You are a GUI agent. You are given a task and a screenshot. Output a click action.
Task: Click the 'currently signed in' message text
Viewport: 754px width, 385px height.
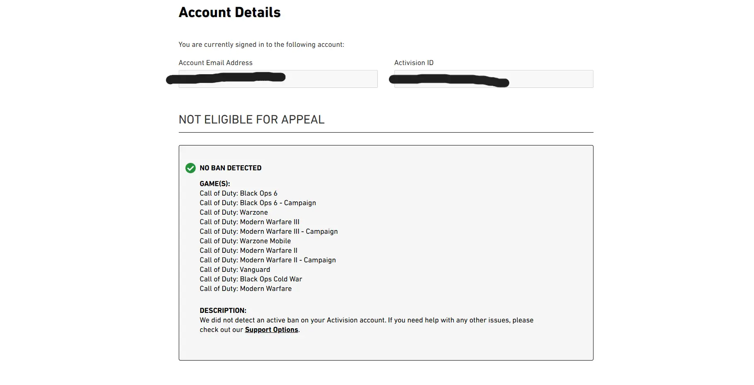coord(261,45)
